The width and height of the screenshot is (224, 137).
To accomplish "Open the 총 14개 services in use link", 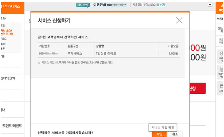I will [x=161, y=5].
